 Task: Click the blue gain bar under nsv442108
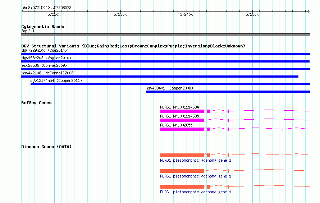click(160, 77)
